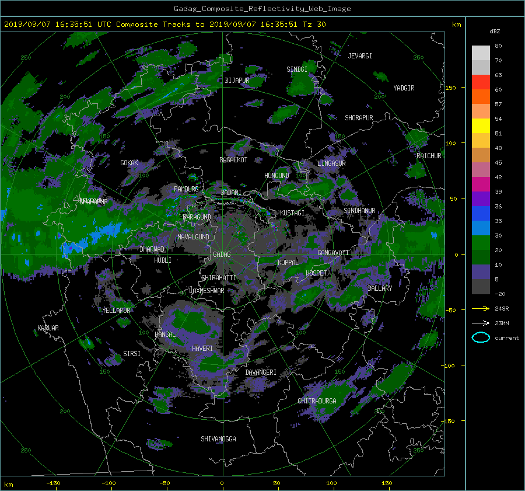The height and width of the screenshot is (491, 525).
Task: Click the -100 tick on right km axis
Action: coord(449,365)
